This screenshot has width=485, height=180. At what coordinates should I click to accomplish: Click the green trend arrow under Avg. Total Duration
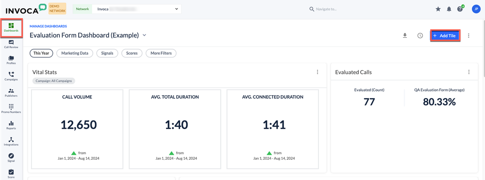(171, 153)
